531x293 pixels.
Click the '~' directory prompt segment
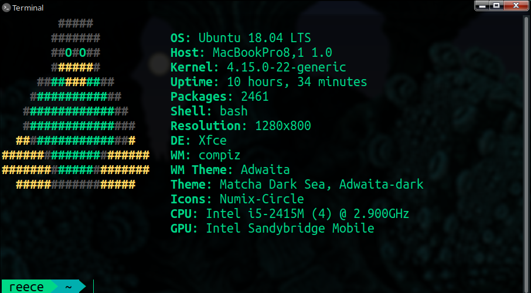69,287
